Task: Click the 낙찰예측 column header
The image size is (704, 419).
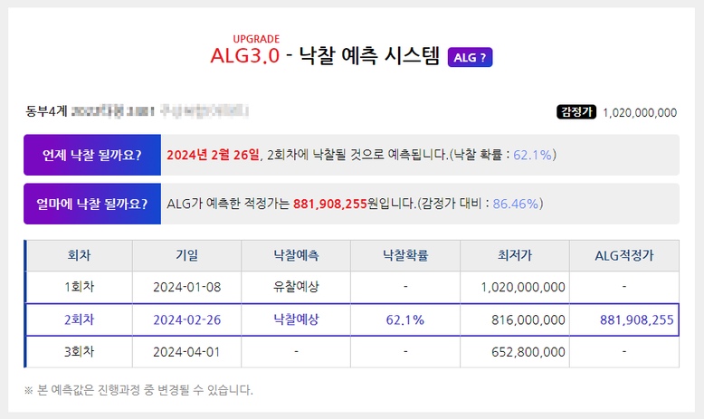Action: pos(297,256)
